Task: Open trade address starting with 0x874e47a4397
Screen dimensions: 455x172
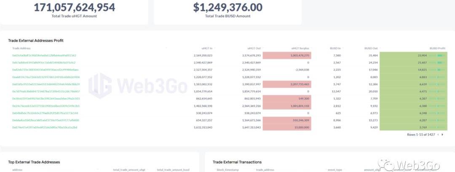Action: pyautogui.click(x=45, y=127)
